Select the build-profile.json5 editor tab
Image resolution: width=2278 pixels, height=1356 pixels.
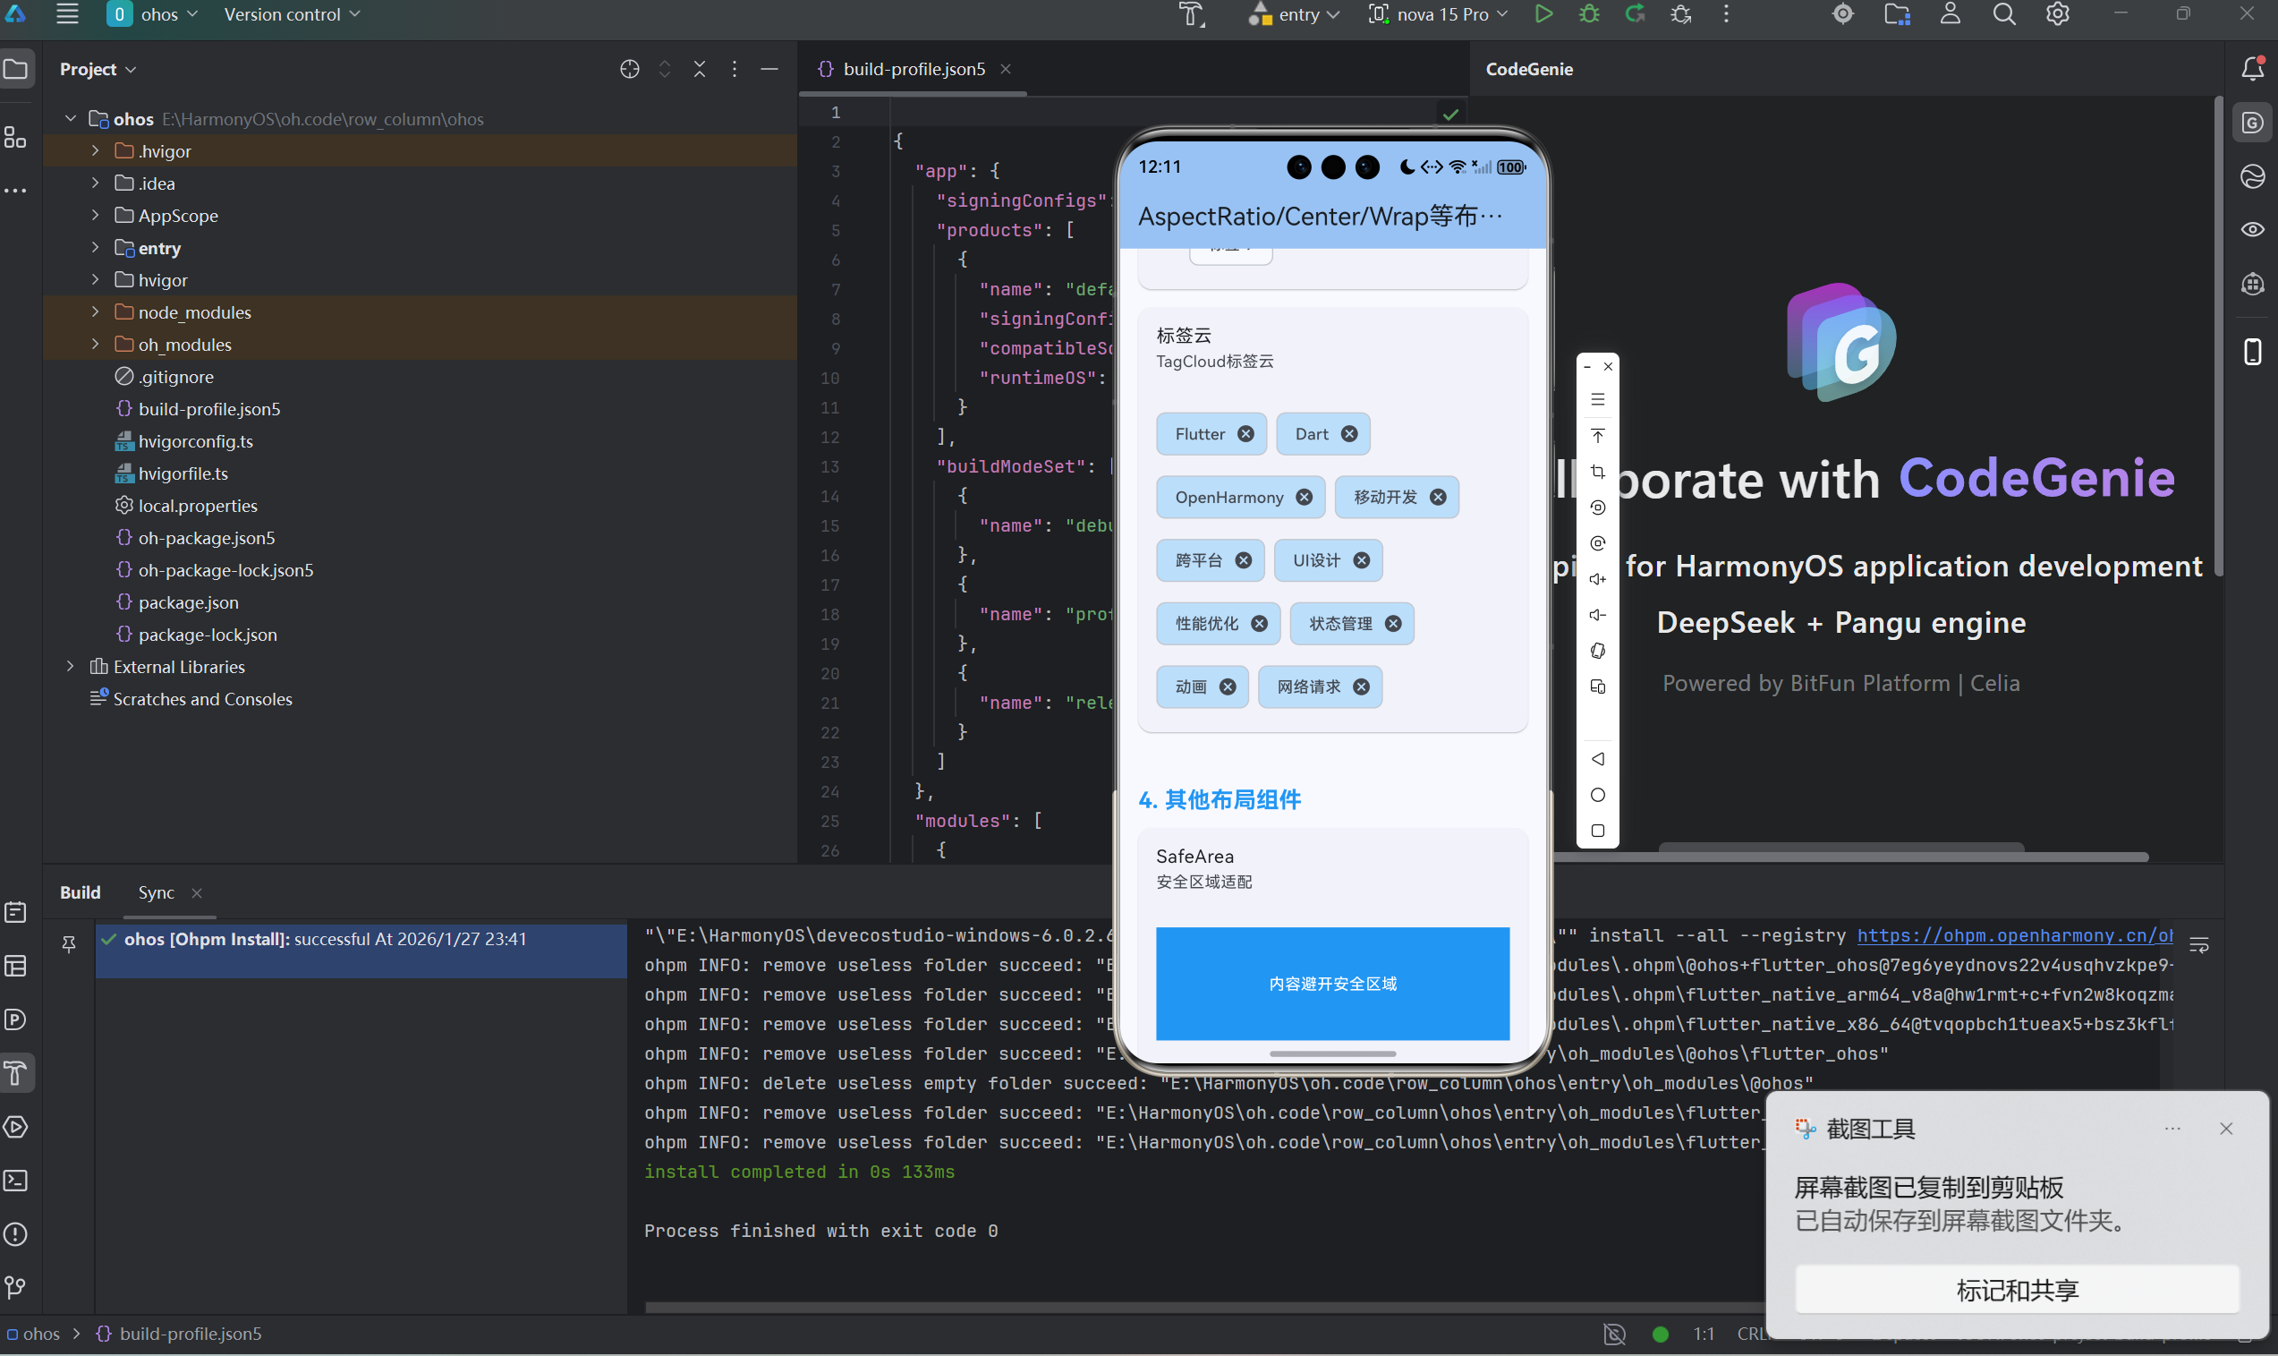pyautogui.click(x=913, y=70)
